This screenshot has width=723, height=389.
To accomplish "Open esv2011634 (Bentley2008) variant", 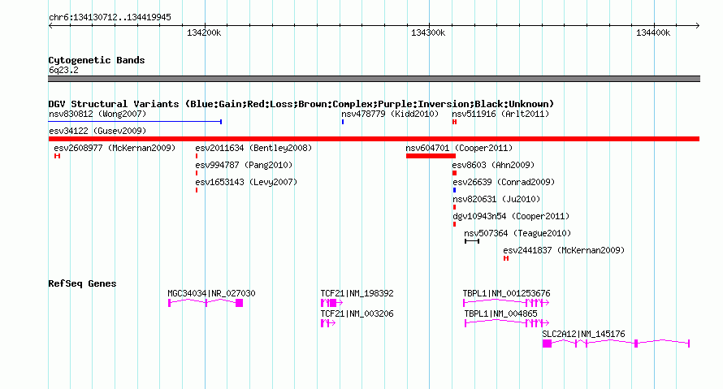I will click(253, 148).
